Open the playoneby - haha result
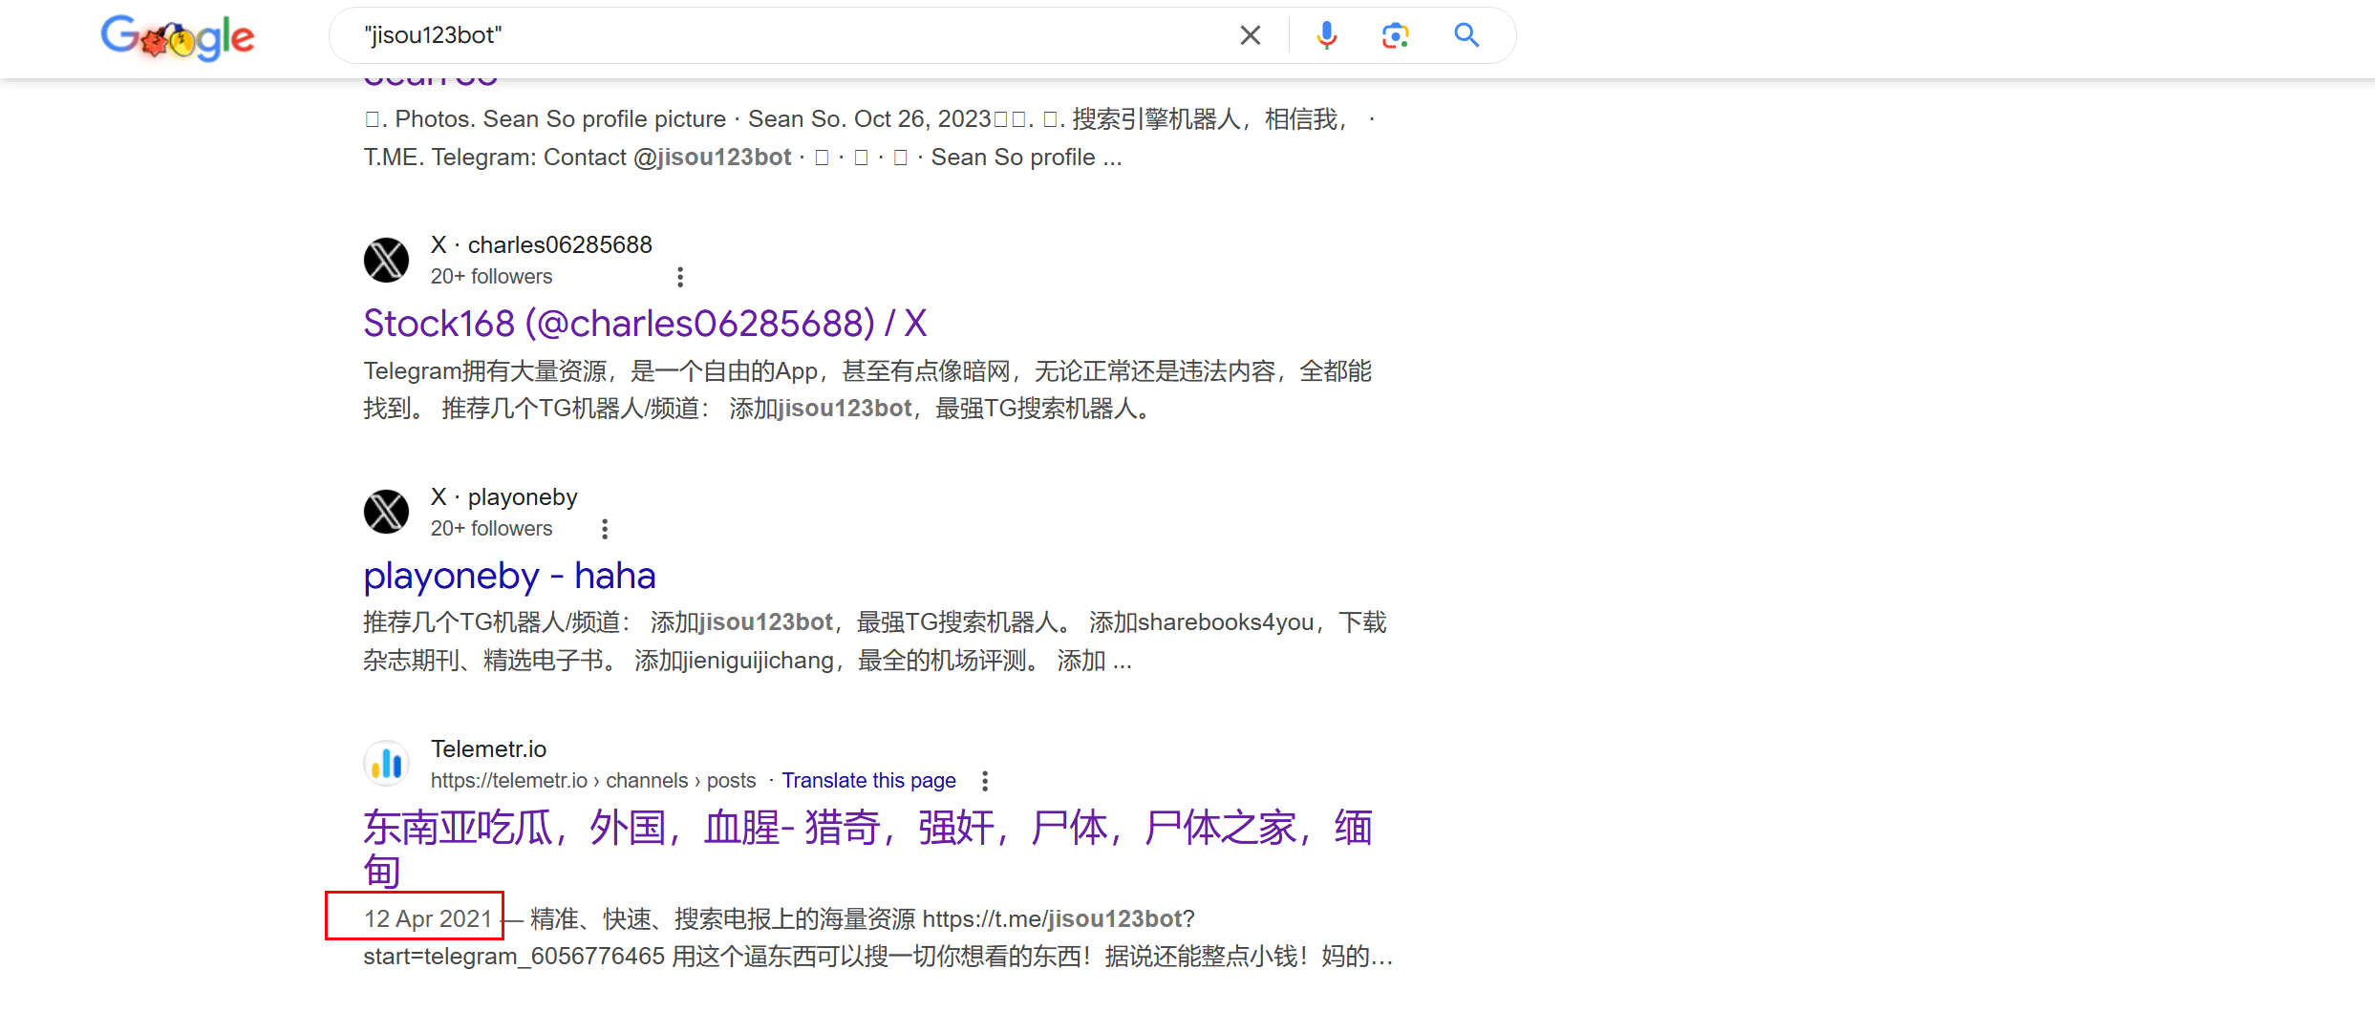2375x1032 pixels. pyautogui.click(x=509, y=576)
